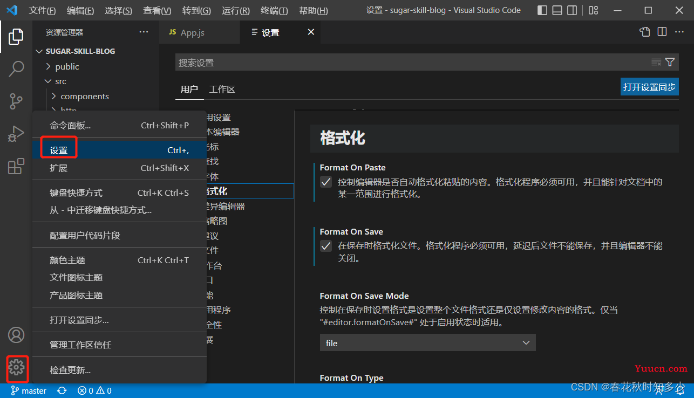Open the 查看(V) menu
The height and width of the screenshot is (398, 694).
pos(157,11)
